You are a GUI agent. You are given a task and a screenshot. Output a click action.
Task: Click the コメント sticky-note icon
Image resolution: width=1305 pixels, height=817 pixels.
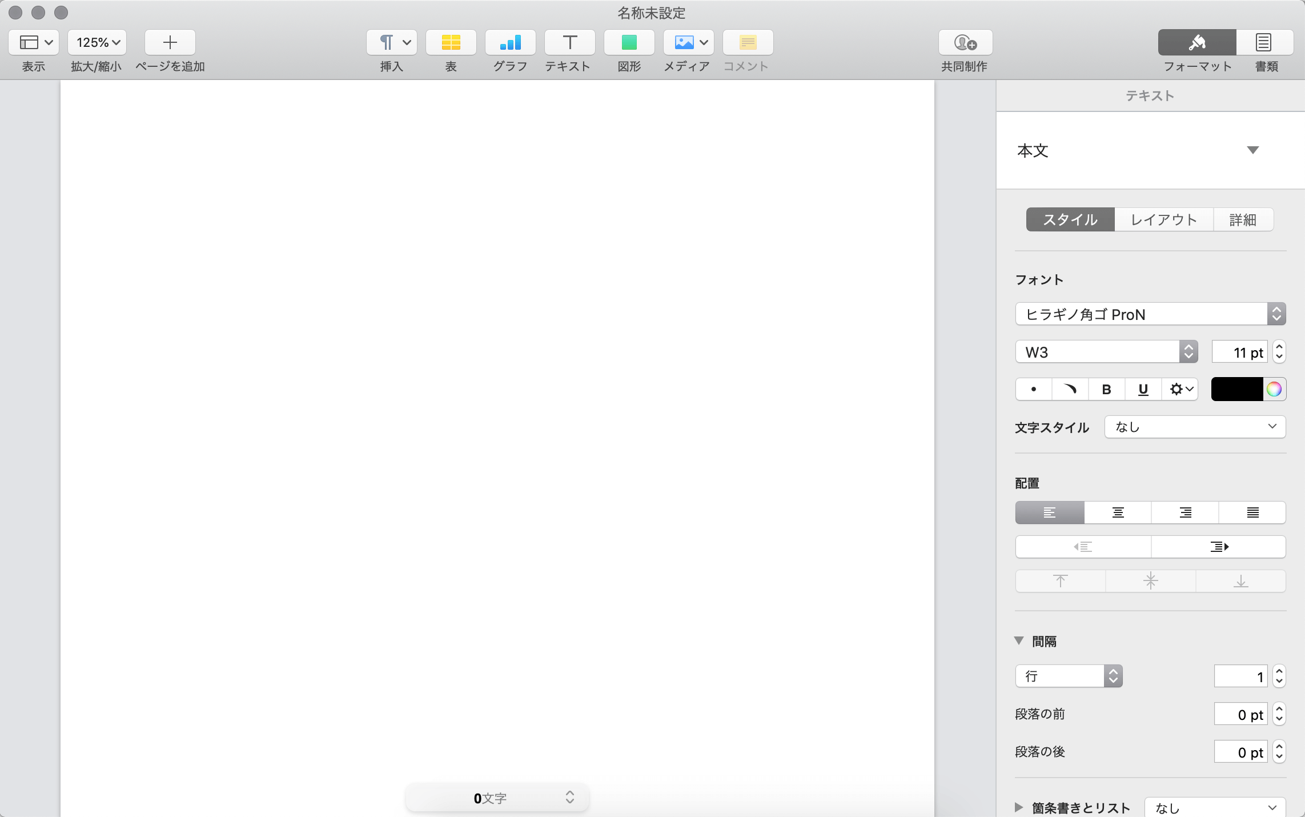[x=748, y=42]
